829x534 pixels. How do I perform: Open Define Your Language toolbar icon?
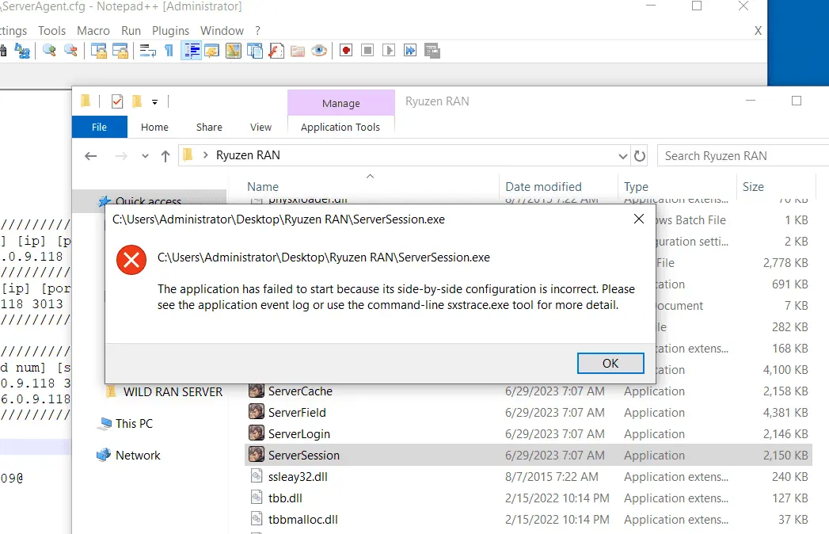[212, 51]
